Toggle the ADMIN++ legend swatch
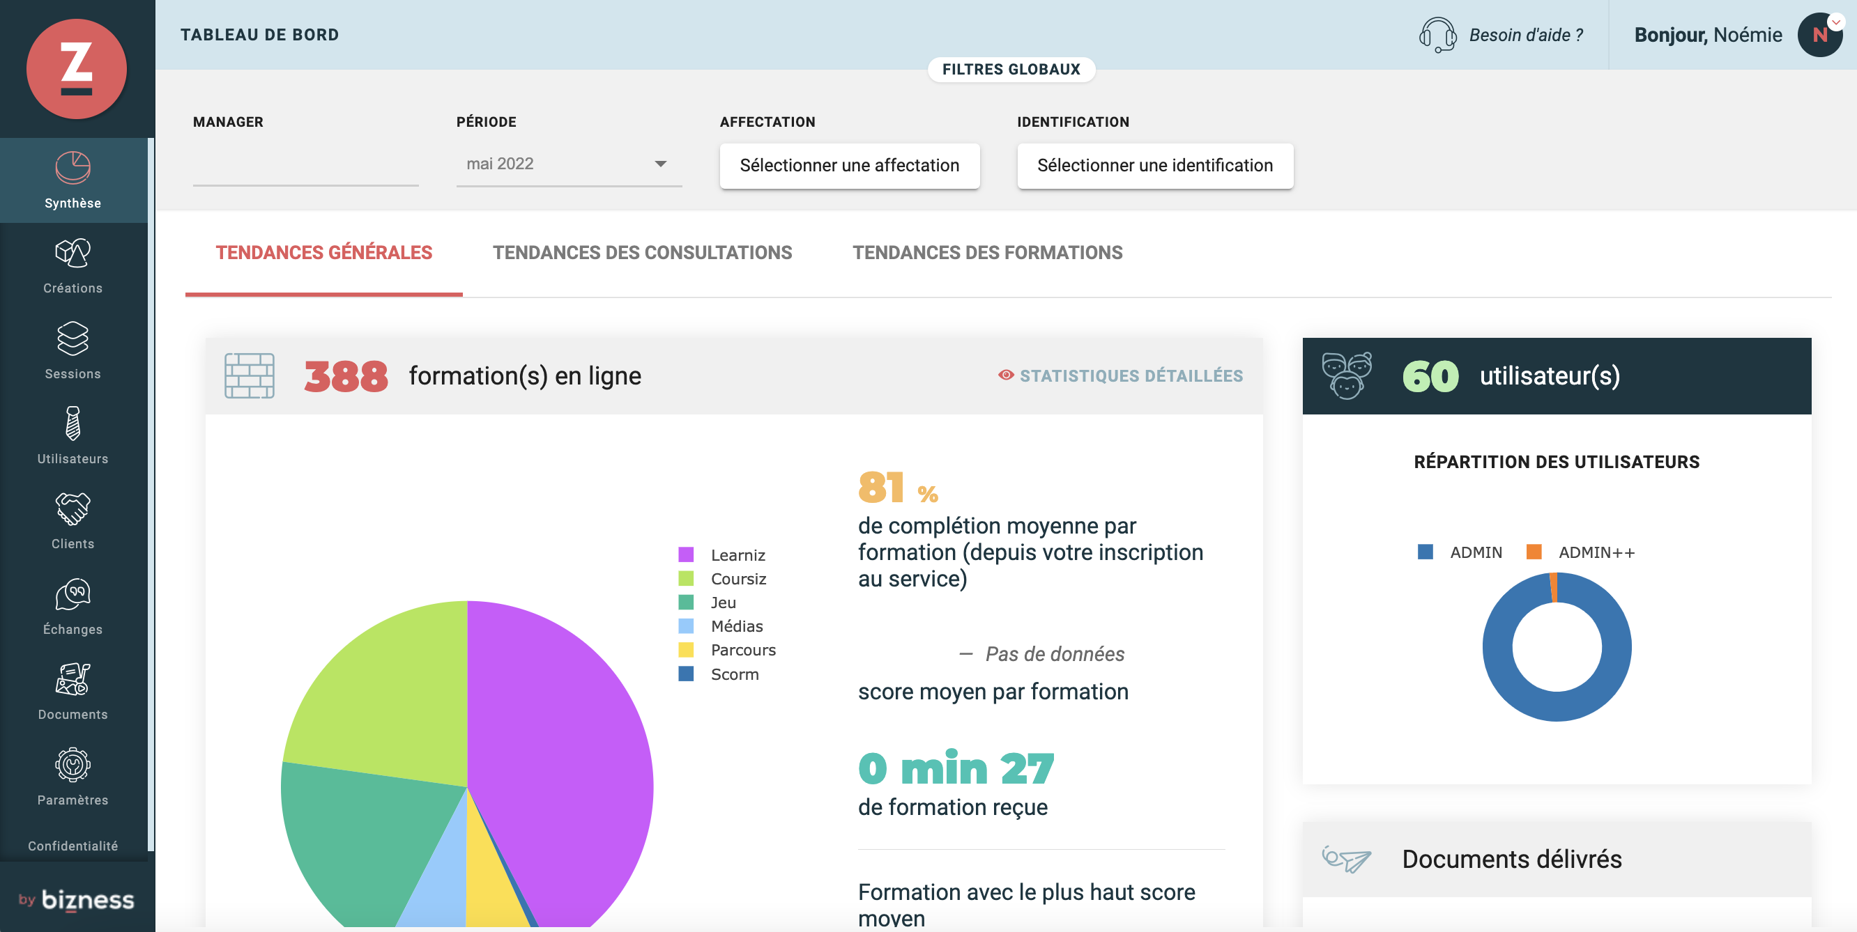Image resolution: width=1857 pixels, height=932 pixels. click(1534, 552)
